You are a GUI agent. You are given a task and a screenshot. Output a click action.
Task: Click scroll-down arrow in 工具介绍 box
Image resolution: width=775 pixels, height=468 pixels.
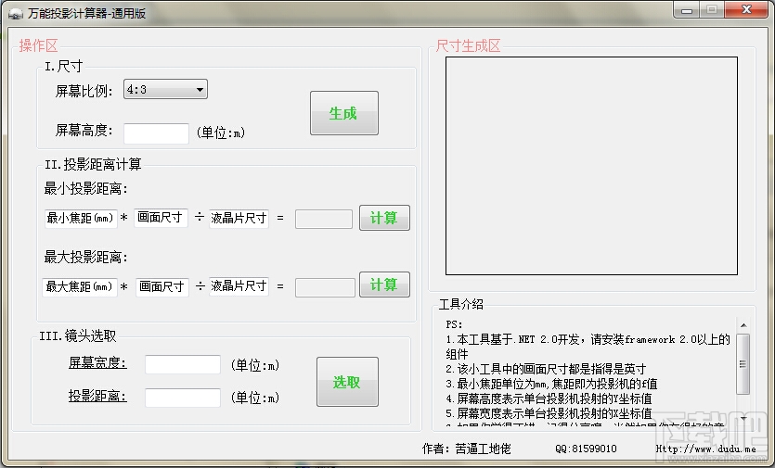point(743,419)
